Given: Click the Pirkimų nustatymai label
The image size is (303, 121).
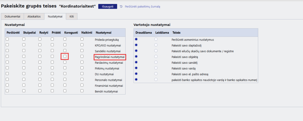Looking at the screenshot, I should (x=107, y=68).
